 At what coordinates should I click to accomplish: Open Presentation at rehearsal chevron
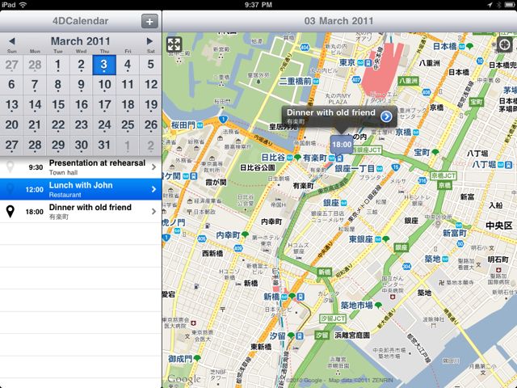pos(153,167)
